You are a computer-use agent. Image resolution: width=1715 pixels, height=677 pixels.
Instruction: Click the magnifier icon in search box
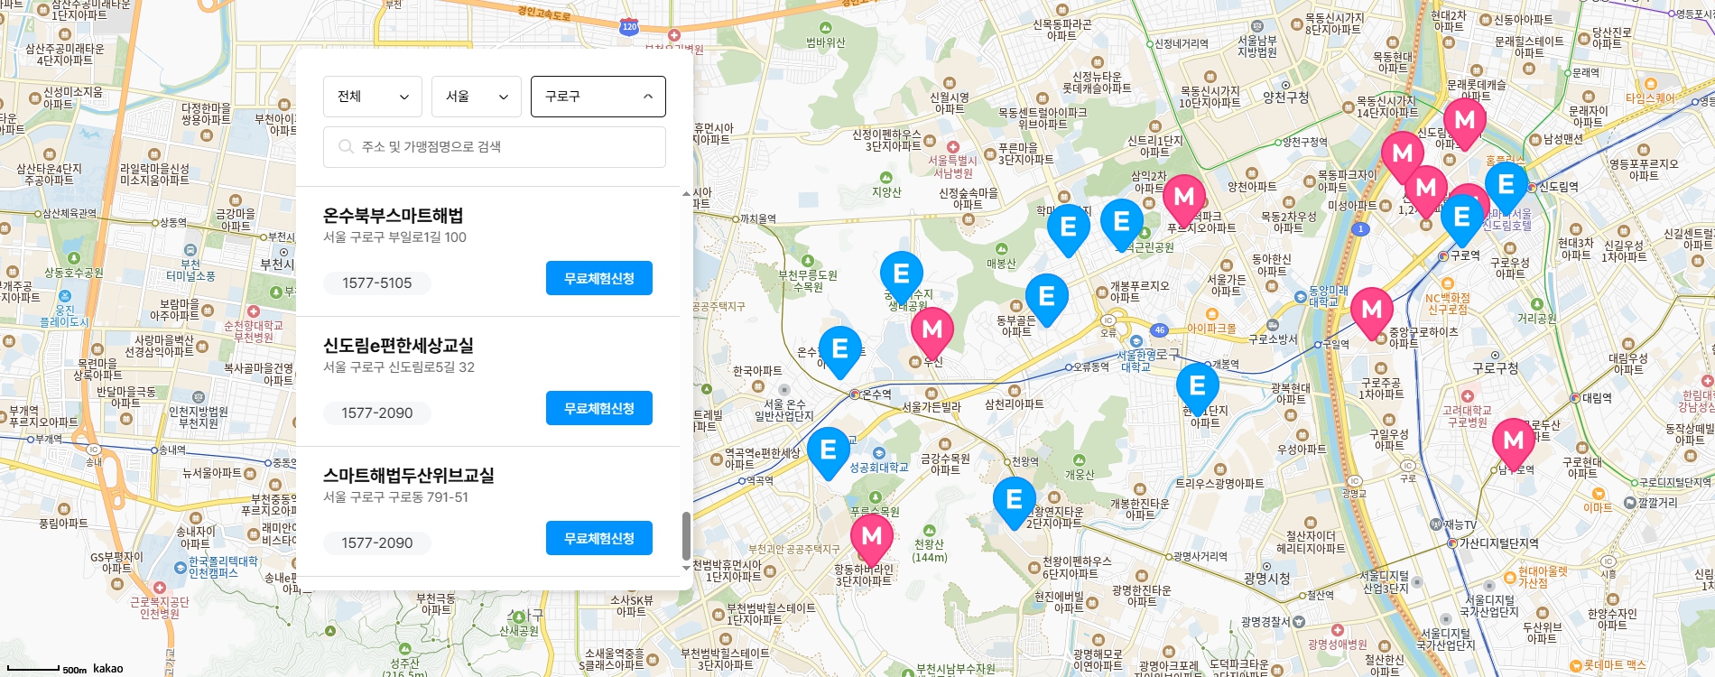tap(346, 146)
